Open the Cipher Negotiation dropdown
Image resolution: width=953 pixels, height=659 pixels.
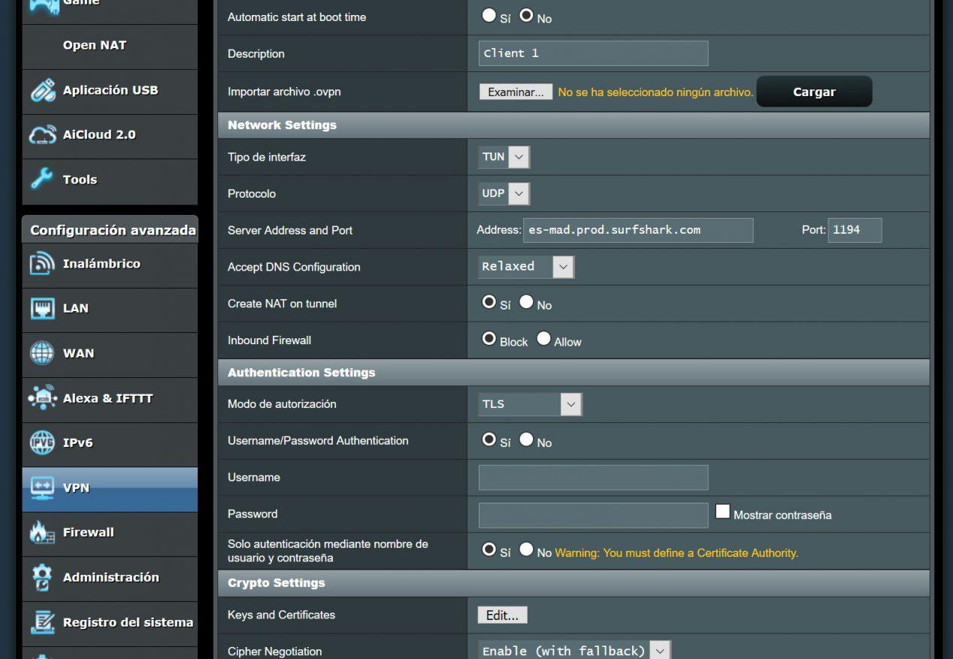click(x=574, y=651)
